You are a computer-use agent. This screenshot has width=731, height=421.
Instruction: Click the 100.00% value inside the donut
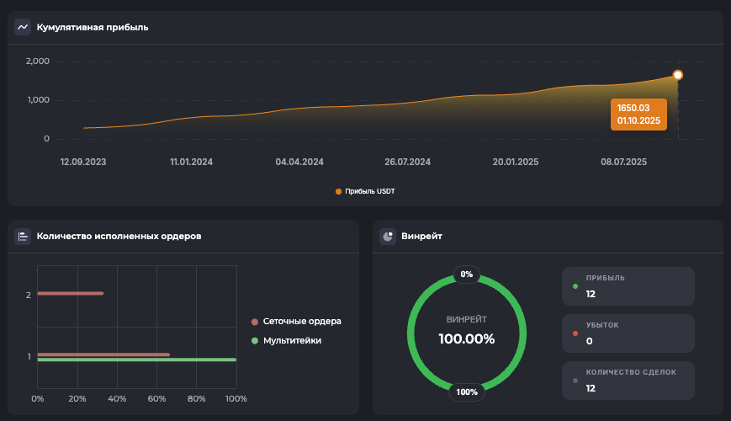tap(467, 338)
